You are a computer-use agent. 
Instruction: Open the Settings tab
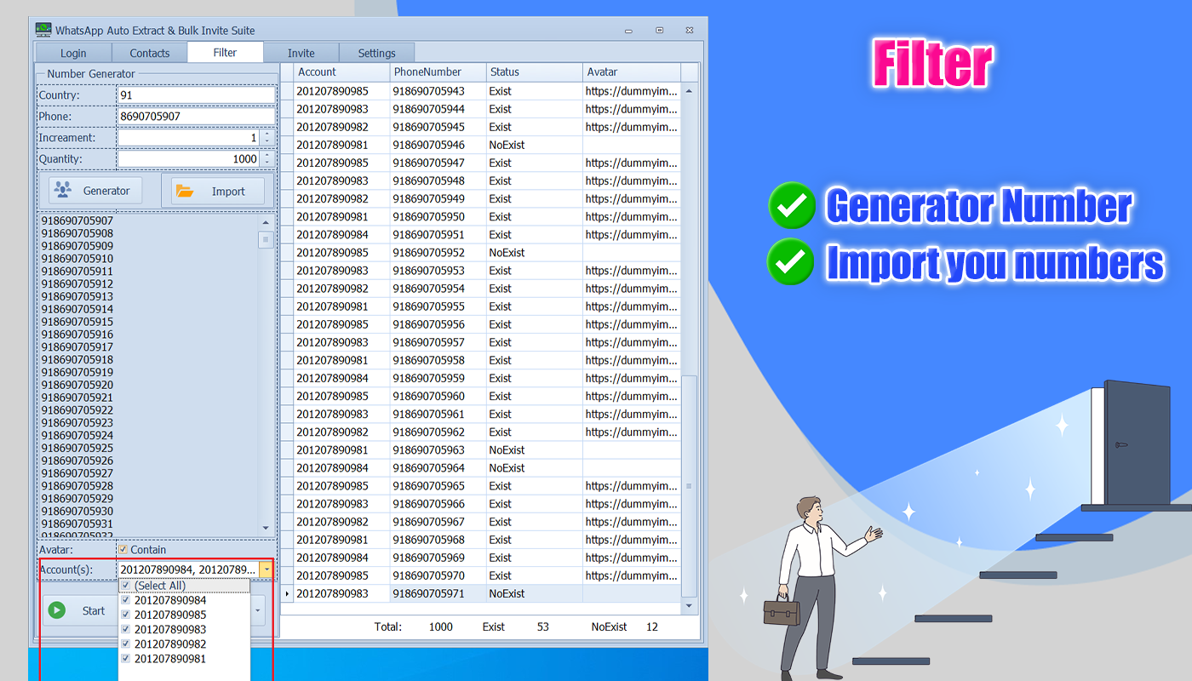click(x=377, y=53)
